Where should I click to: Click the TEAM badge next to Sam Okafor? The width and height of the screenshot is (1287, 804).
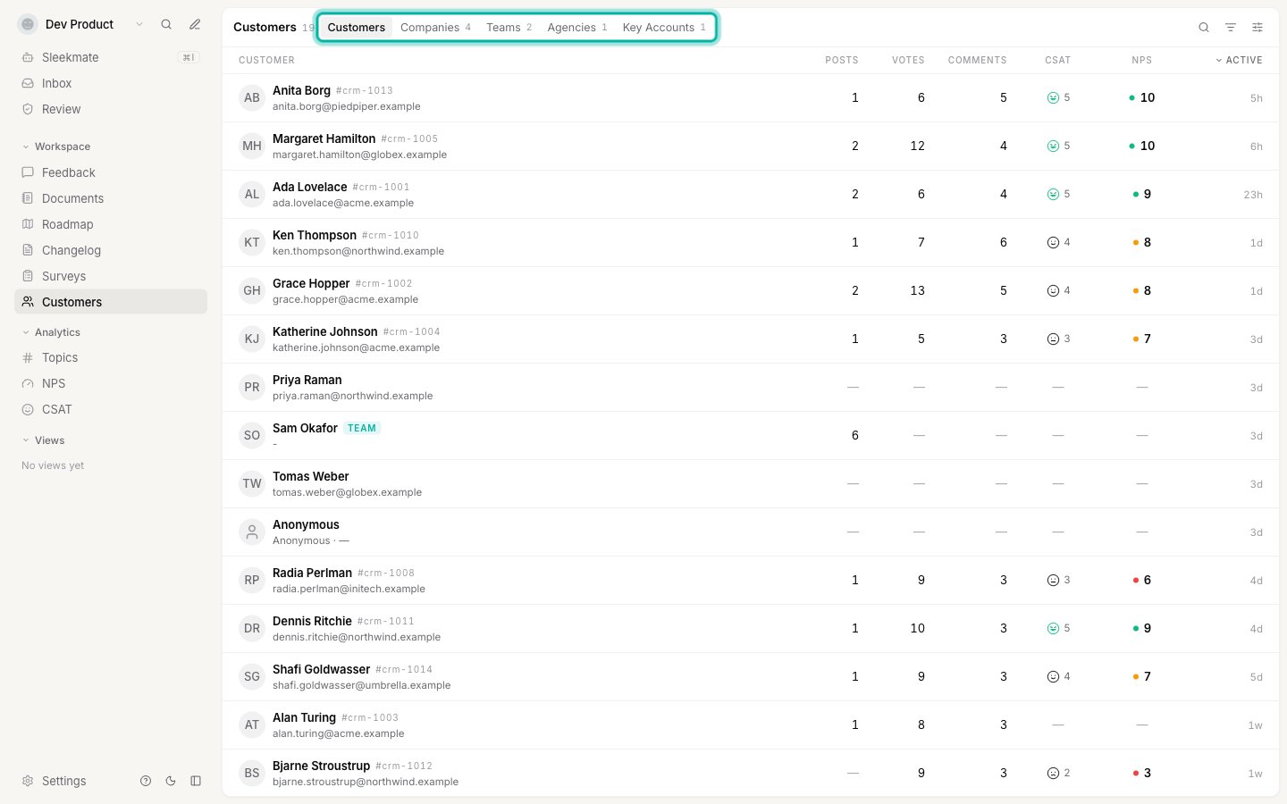pos(362,428)
